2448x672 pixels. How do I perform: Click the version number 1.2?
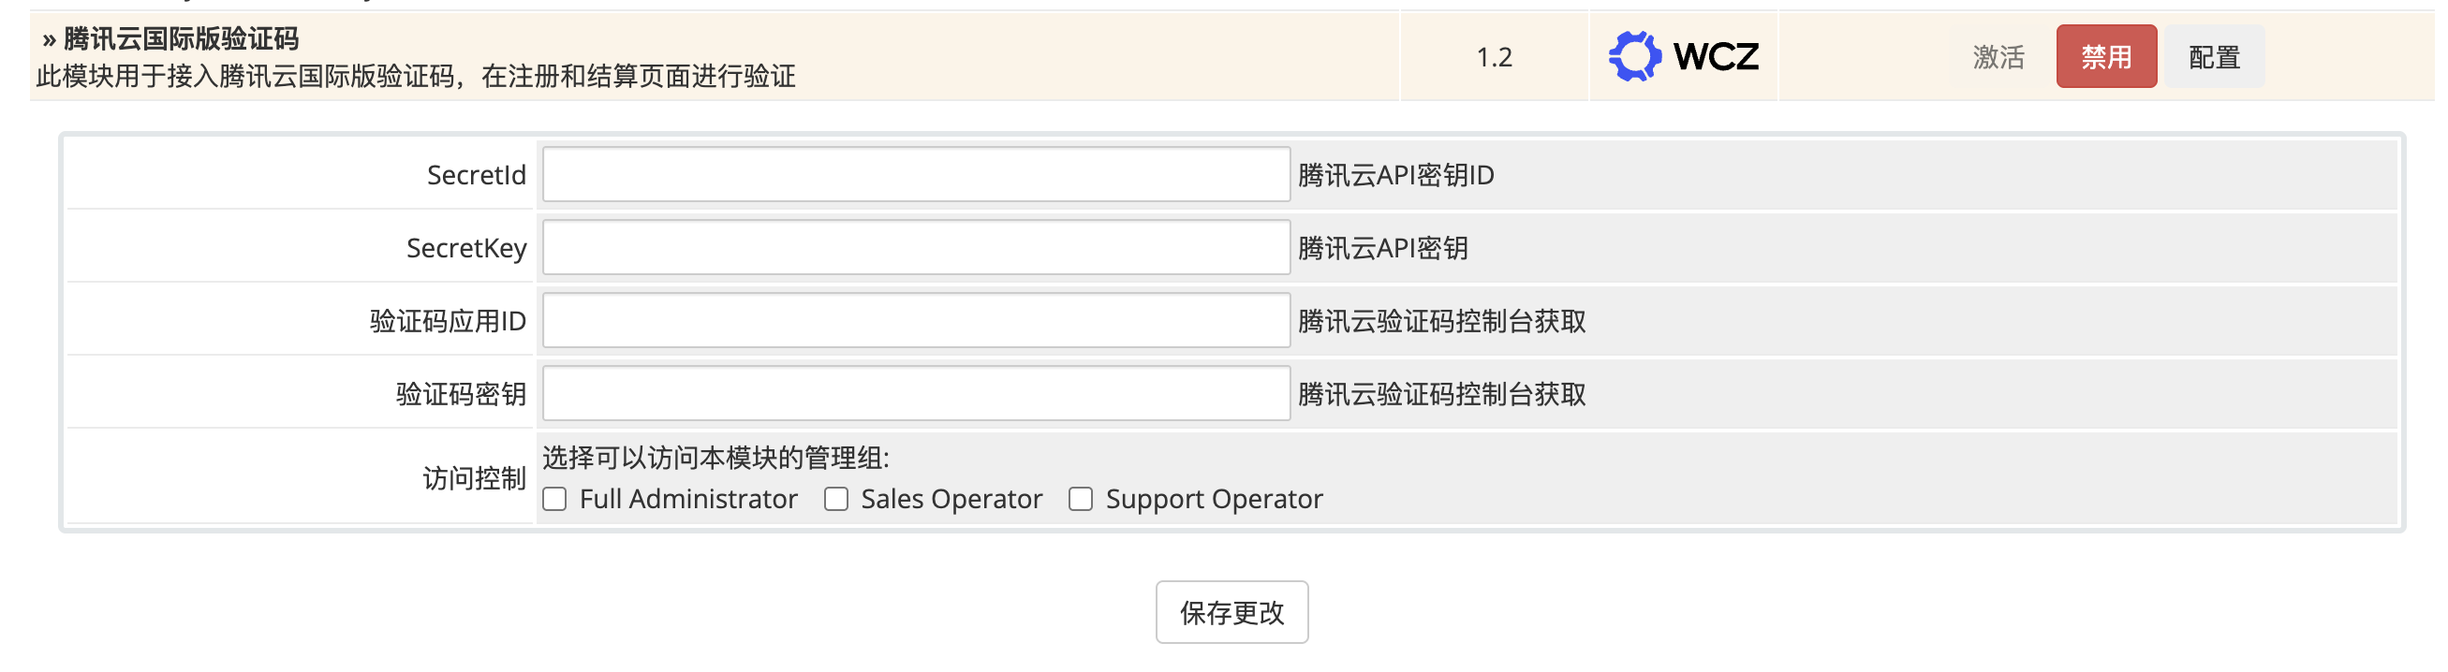click(1494, 57)
